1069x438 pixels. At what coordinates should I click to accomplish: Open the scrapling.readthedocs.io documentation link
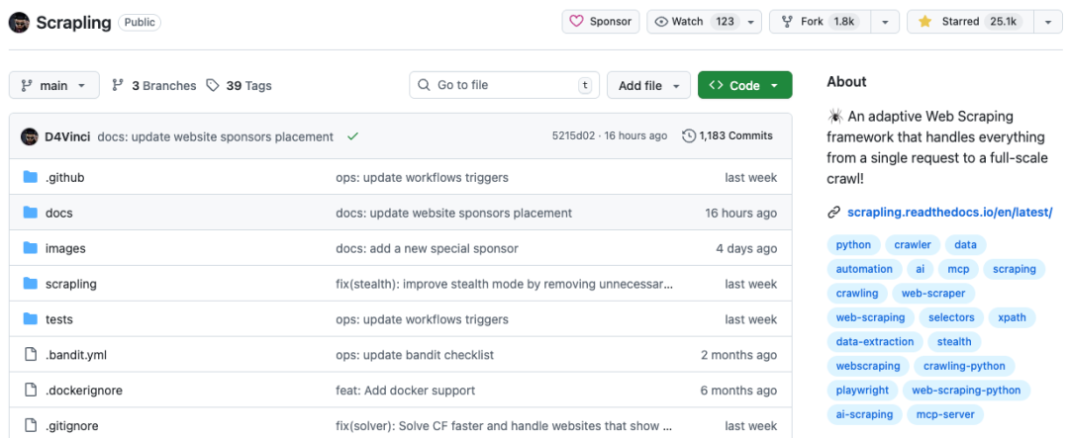click(x=949, y=213)
